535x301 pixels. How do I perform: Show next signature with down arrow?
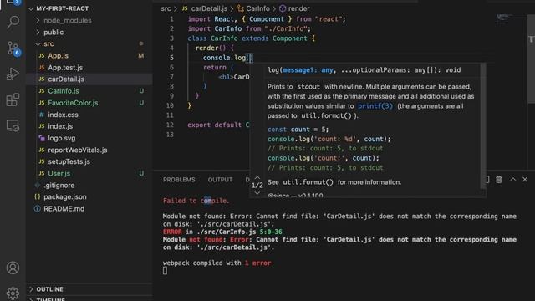coord(257,193)
